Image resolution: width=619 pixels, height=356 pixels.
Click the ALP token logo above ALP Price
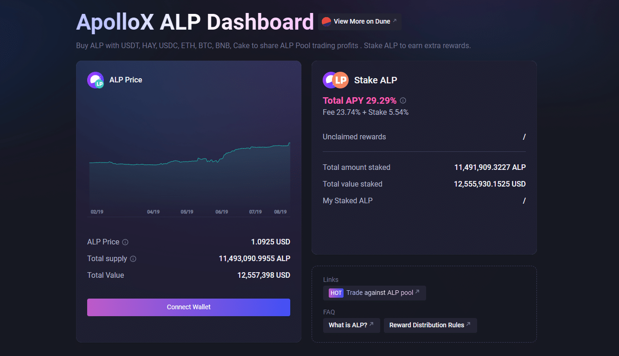(95, 80)
